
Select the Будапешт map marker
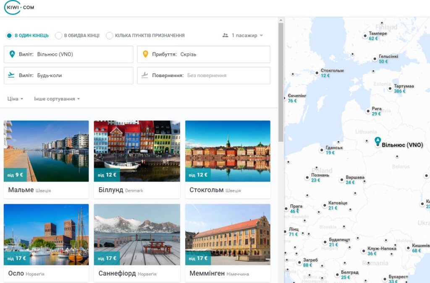click(x=325, y=242)
